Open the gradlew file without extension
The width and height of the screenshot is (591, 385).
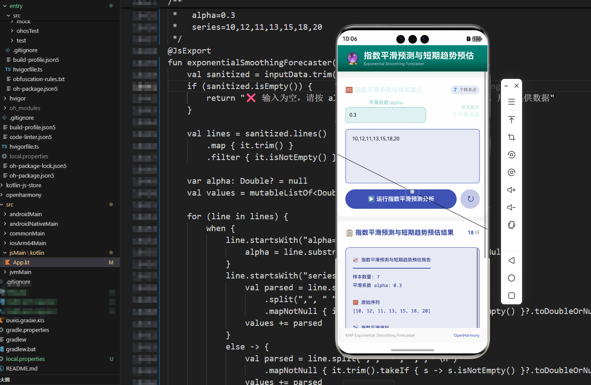click(x=16, y=339)
